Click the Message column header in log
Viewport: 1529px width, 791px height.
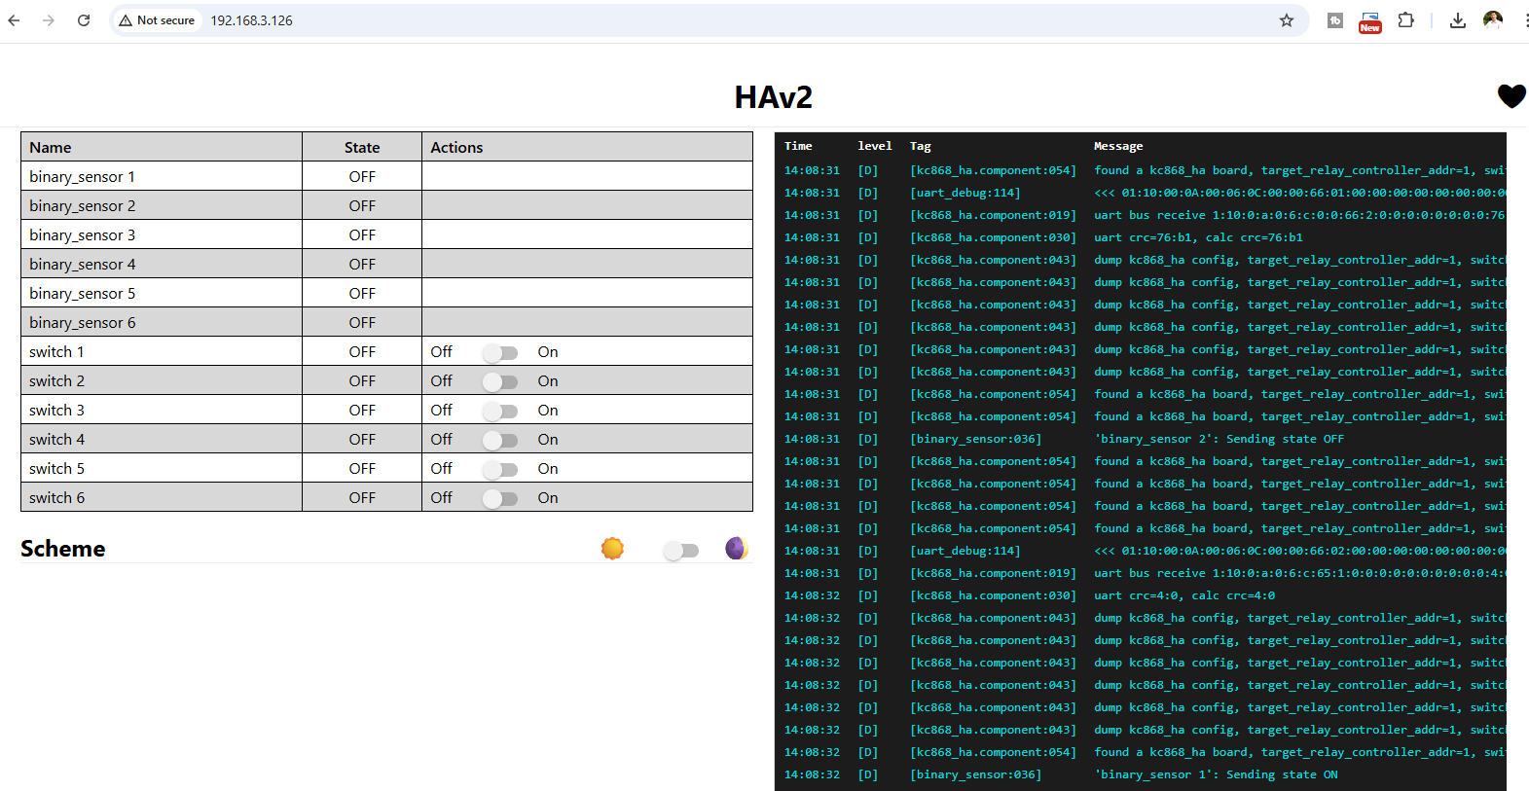(1117, 146)
